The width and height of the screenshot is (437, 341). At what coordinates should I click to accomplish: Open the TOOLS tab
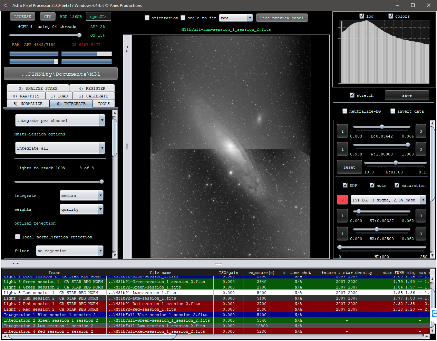[x=103, y=103]
